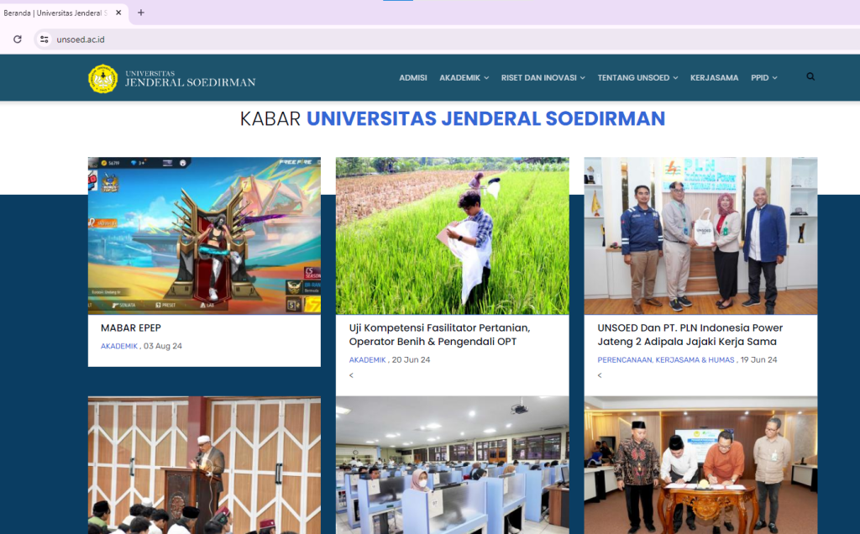The image size is (860, 534).
Task: Open the UNSOED Dan PT. PLN kerja sama article
Action: pyautogui.click(x=689, y=334)
